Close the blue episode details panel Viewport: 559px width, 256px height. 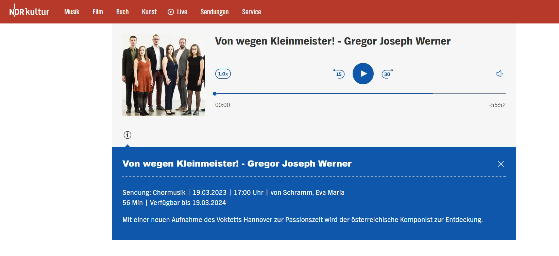pyautogui.click(x=501, y=164)
